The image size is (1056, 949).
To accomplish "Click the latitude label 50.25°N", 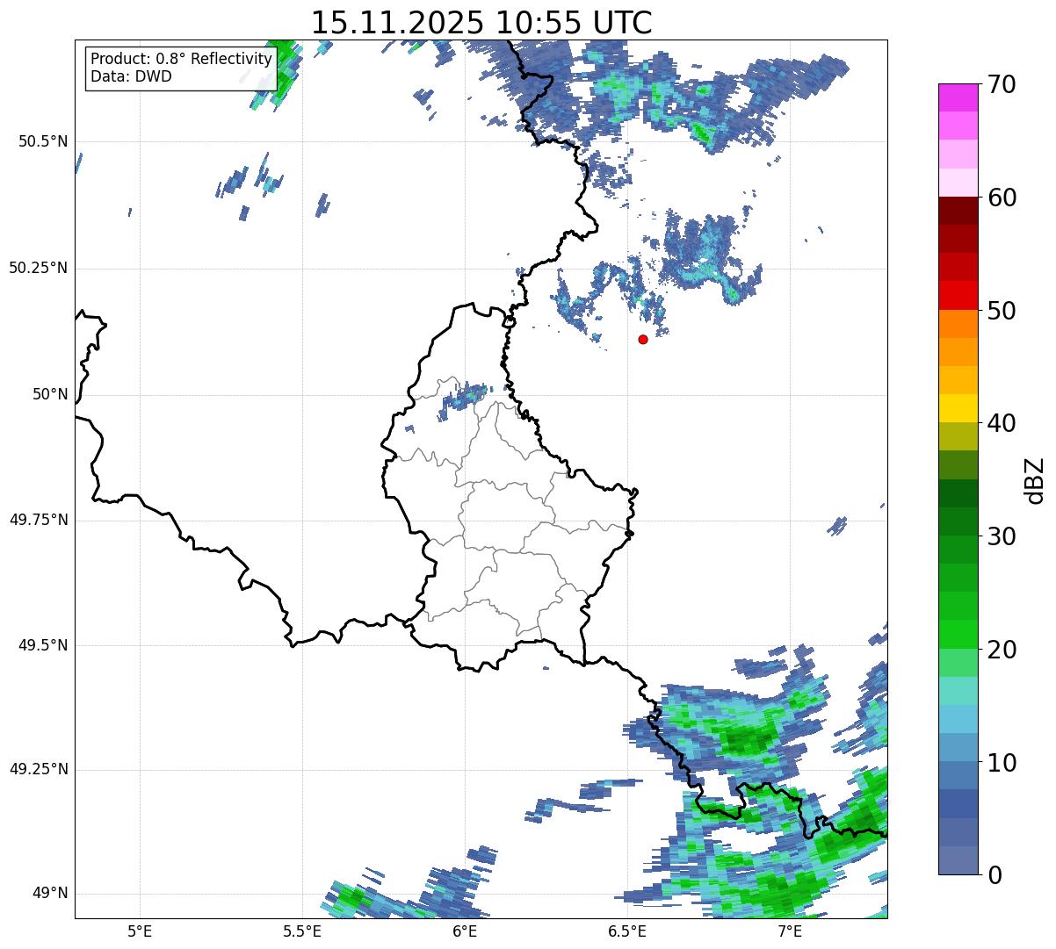I will pos(38,268).
